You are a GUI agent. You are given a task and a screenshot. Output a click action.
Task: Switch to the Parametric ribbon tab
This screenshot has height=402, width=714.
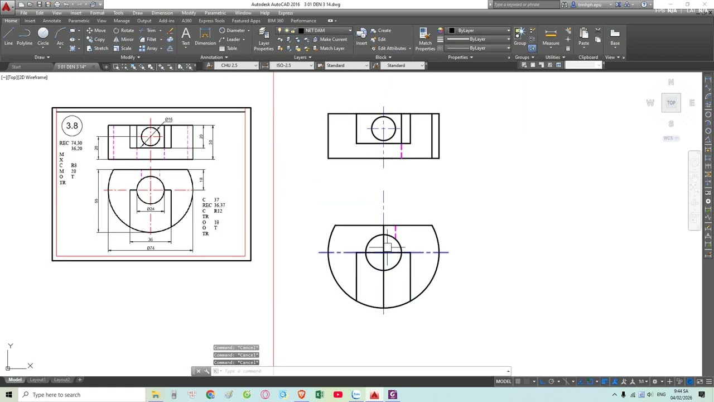[x=79, y=21]
